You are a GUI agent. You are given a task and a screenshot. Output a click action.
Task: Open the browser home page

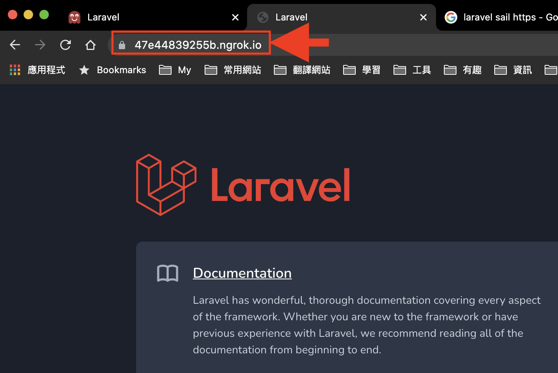click(91, 45)
